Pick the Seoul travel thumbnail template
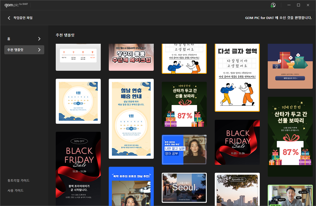Viewport: 316px width, 206px height. point(184,187)
